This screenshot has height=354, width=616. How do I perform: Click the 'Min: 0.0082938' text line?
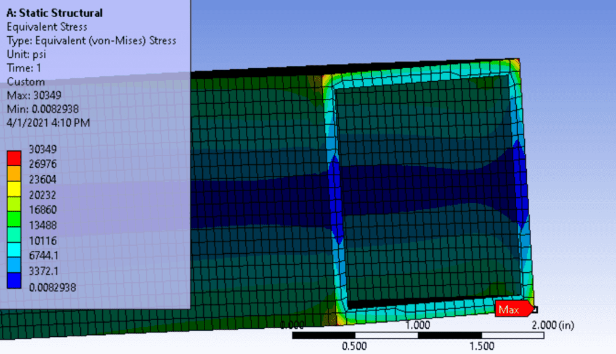point(46,109)
